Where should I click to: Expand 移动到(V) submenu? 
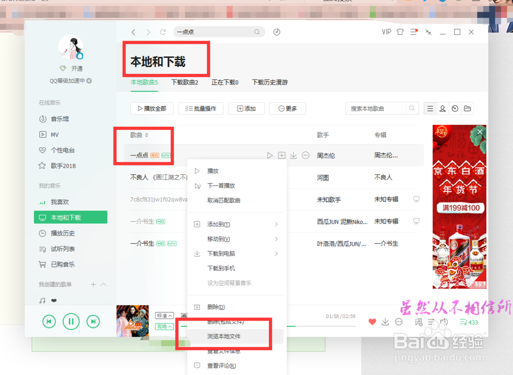235,239
